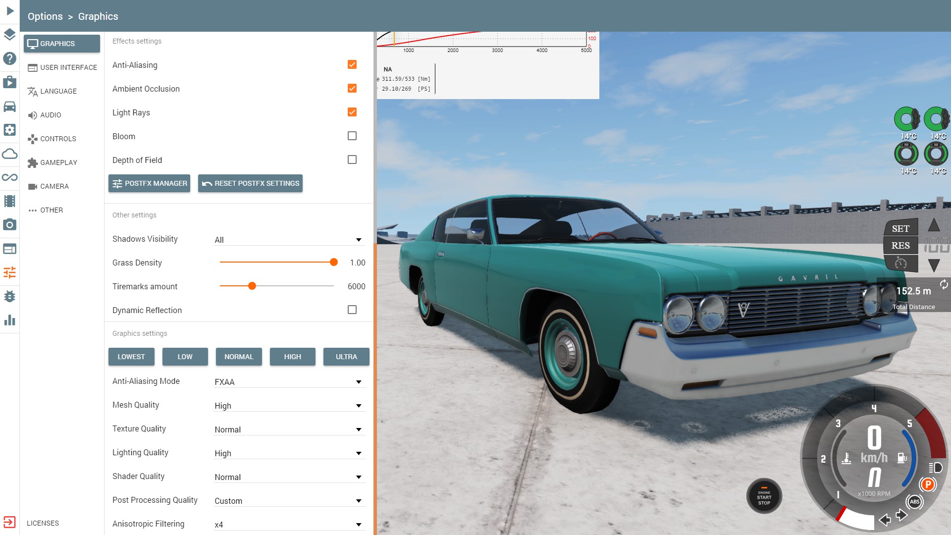This screenshot has width=951, height=535.
Task: Click the photo mode camera icon
Action: click(9, 225)
